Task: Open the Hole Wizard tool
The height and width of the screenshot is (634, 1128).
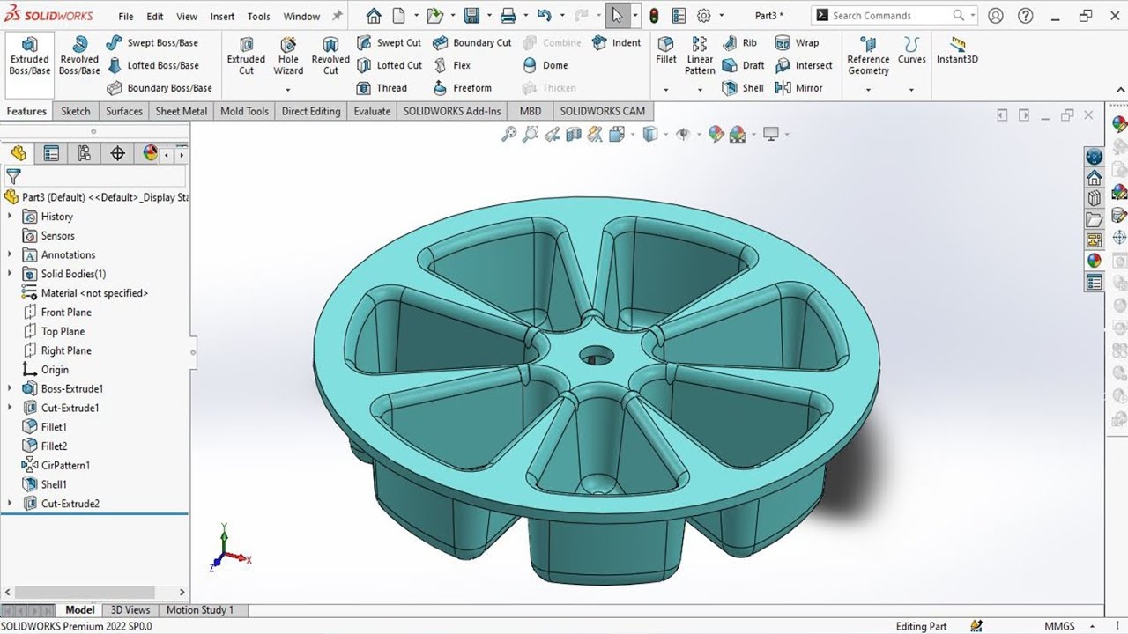Action: click(288, 56)
